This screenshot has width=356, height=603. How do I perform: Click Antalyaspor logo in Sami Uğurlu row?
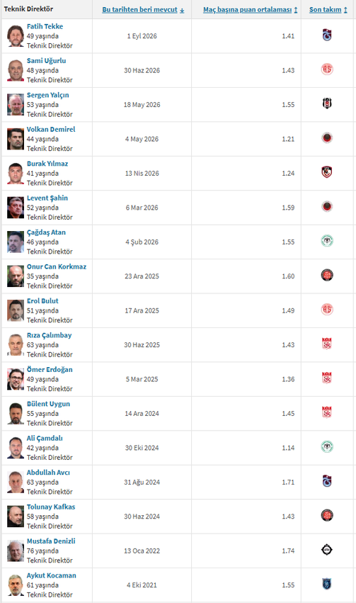[327, 70]
